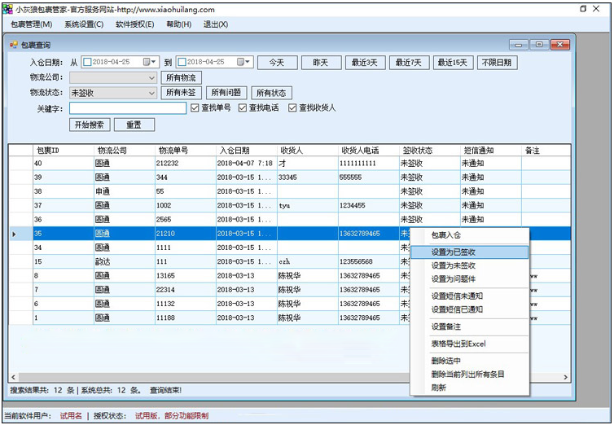614x425 pixels.
Task: Toggle the 查找单号 checkbox
Action: pyautogui.click(x=195, y=108)
